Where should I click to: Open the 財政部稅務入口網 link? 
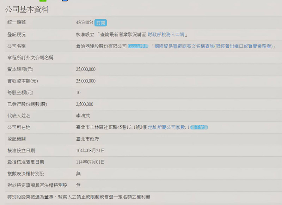[x=166, y=35]
